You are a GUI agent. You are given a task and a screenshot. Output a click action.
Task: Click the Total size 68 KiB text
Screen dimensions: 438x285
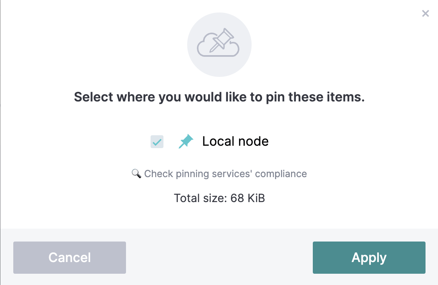pyautogui.click(x=219, y=198)
